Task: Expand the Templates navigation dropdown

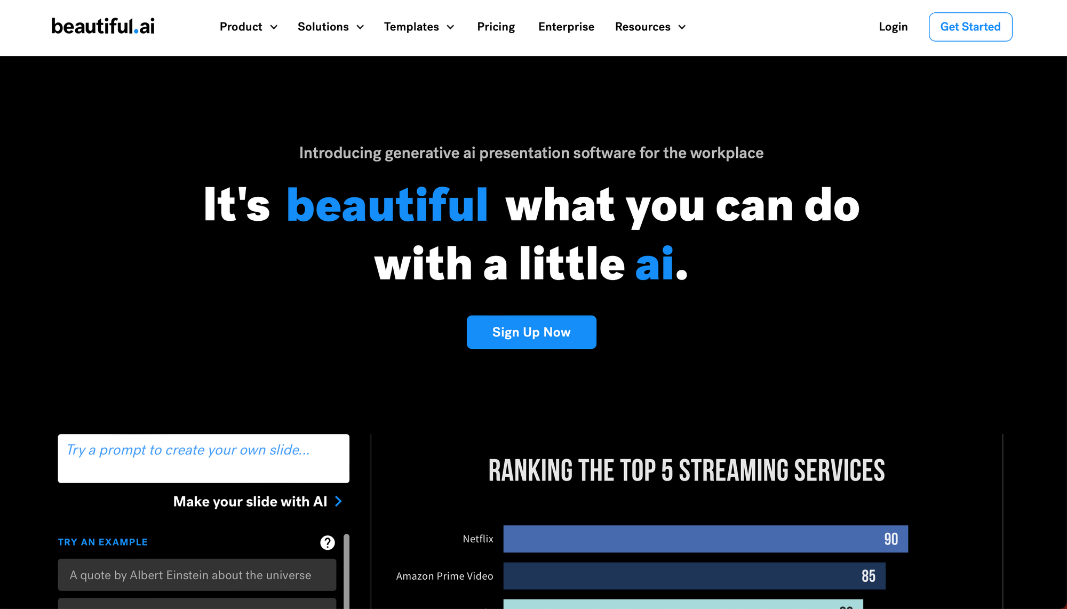Action: coord(419,27)
